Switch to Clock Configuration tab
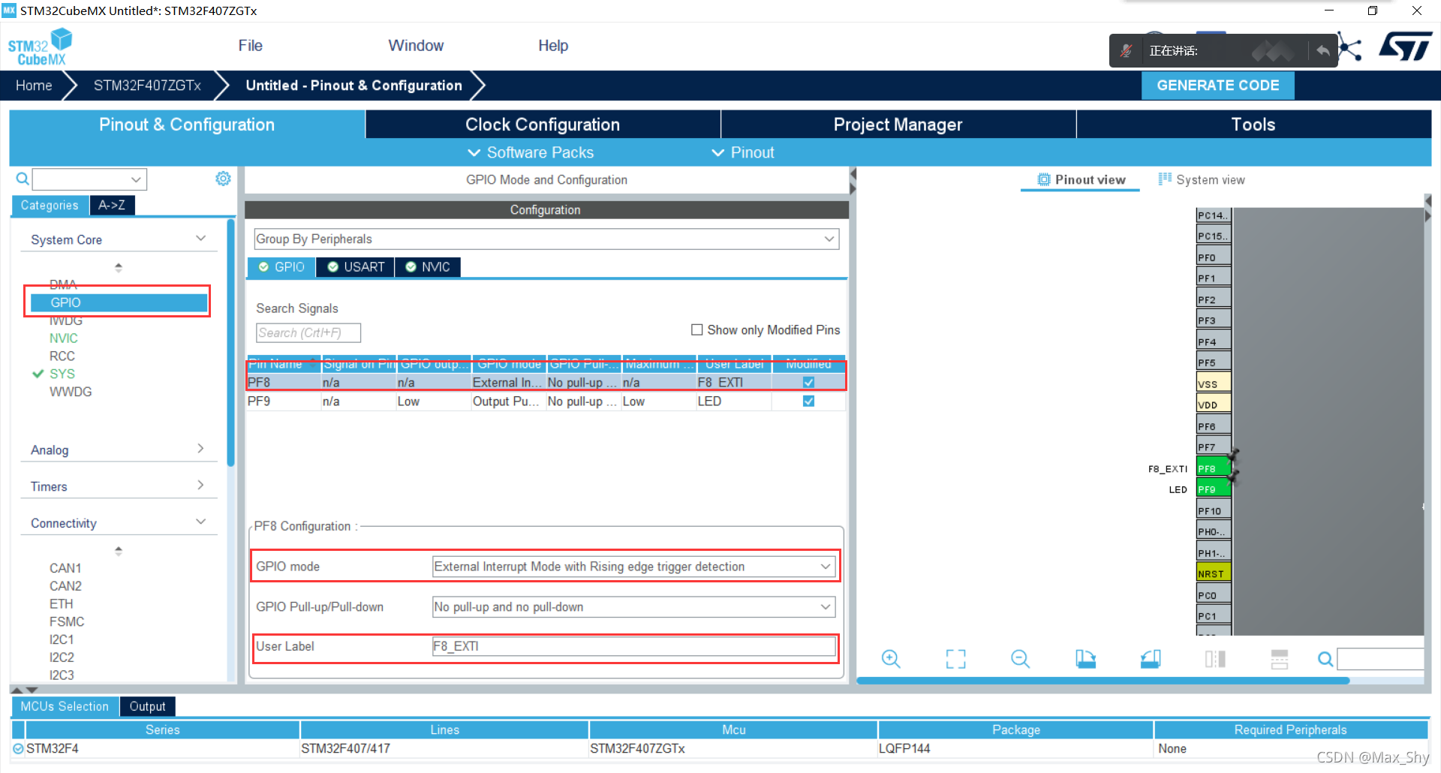Screen dimensions: 1441x773 tap(543, 125)
